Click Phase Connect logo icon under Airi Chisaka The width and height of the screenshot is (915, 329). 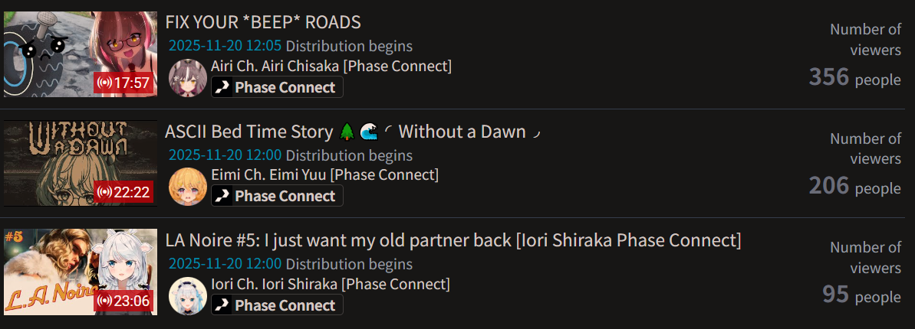pyautogui.click(x=222, y=87)
